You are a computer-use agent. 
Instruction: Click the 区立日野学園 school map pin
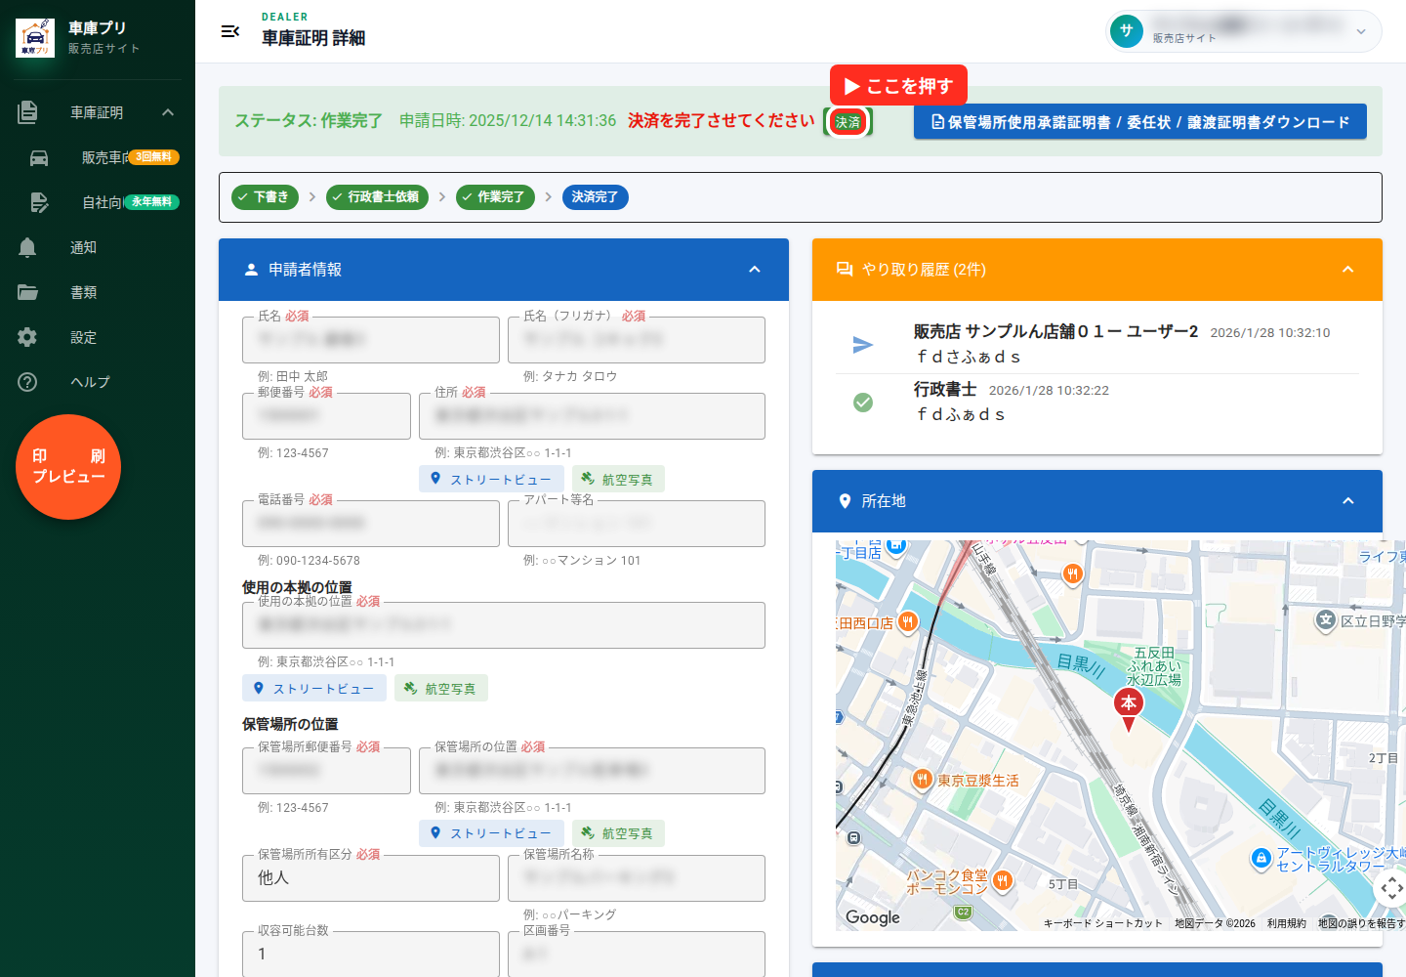1325,620
